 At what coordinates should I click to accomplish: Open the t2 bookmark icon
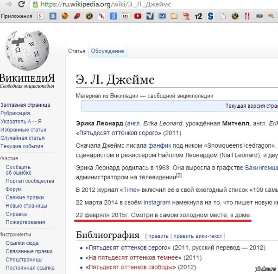pos(198,16)
